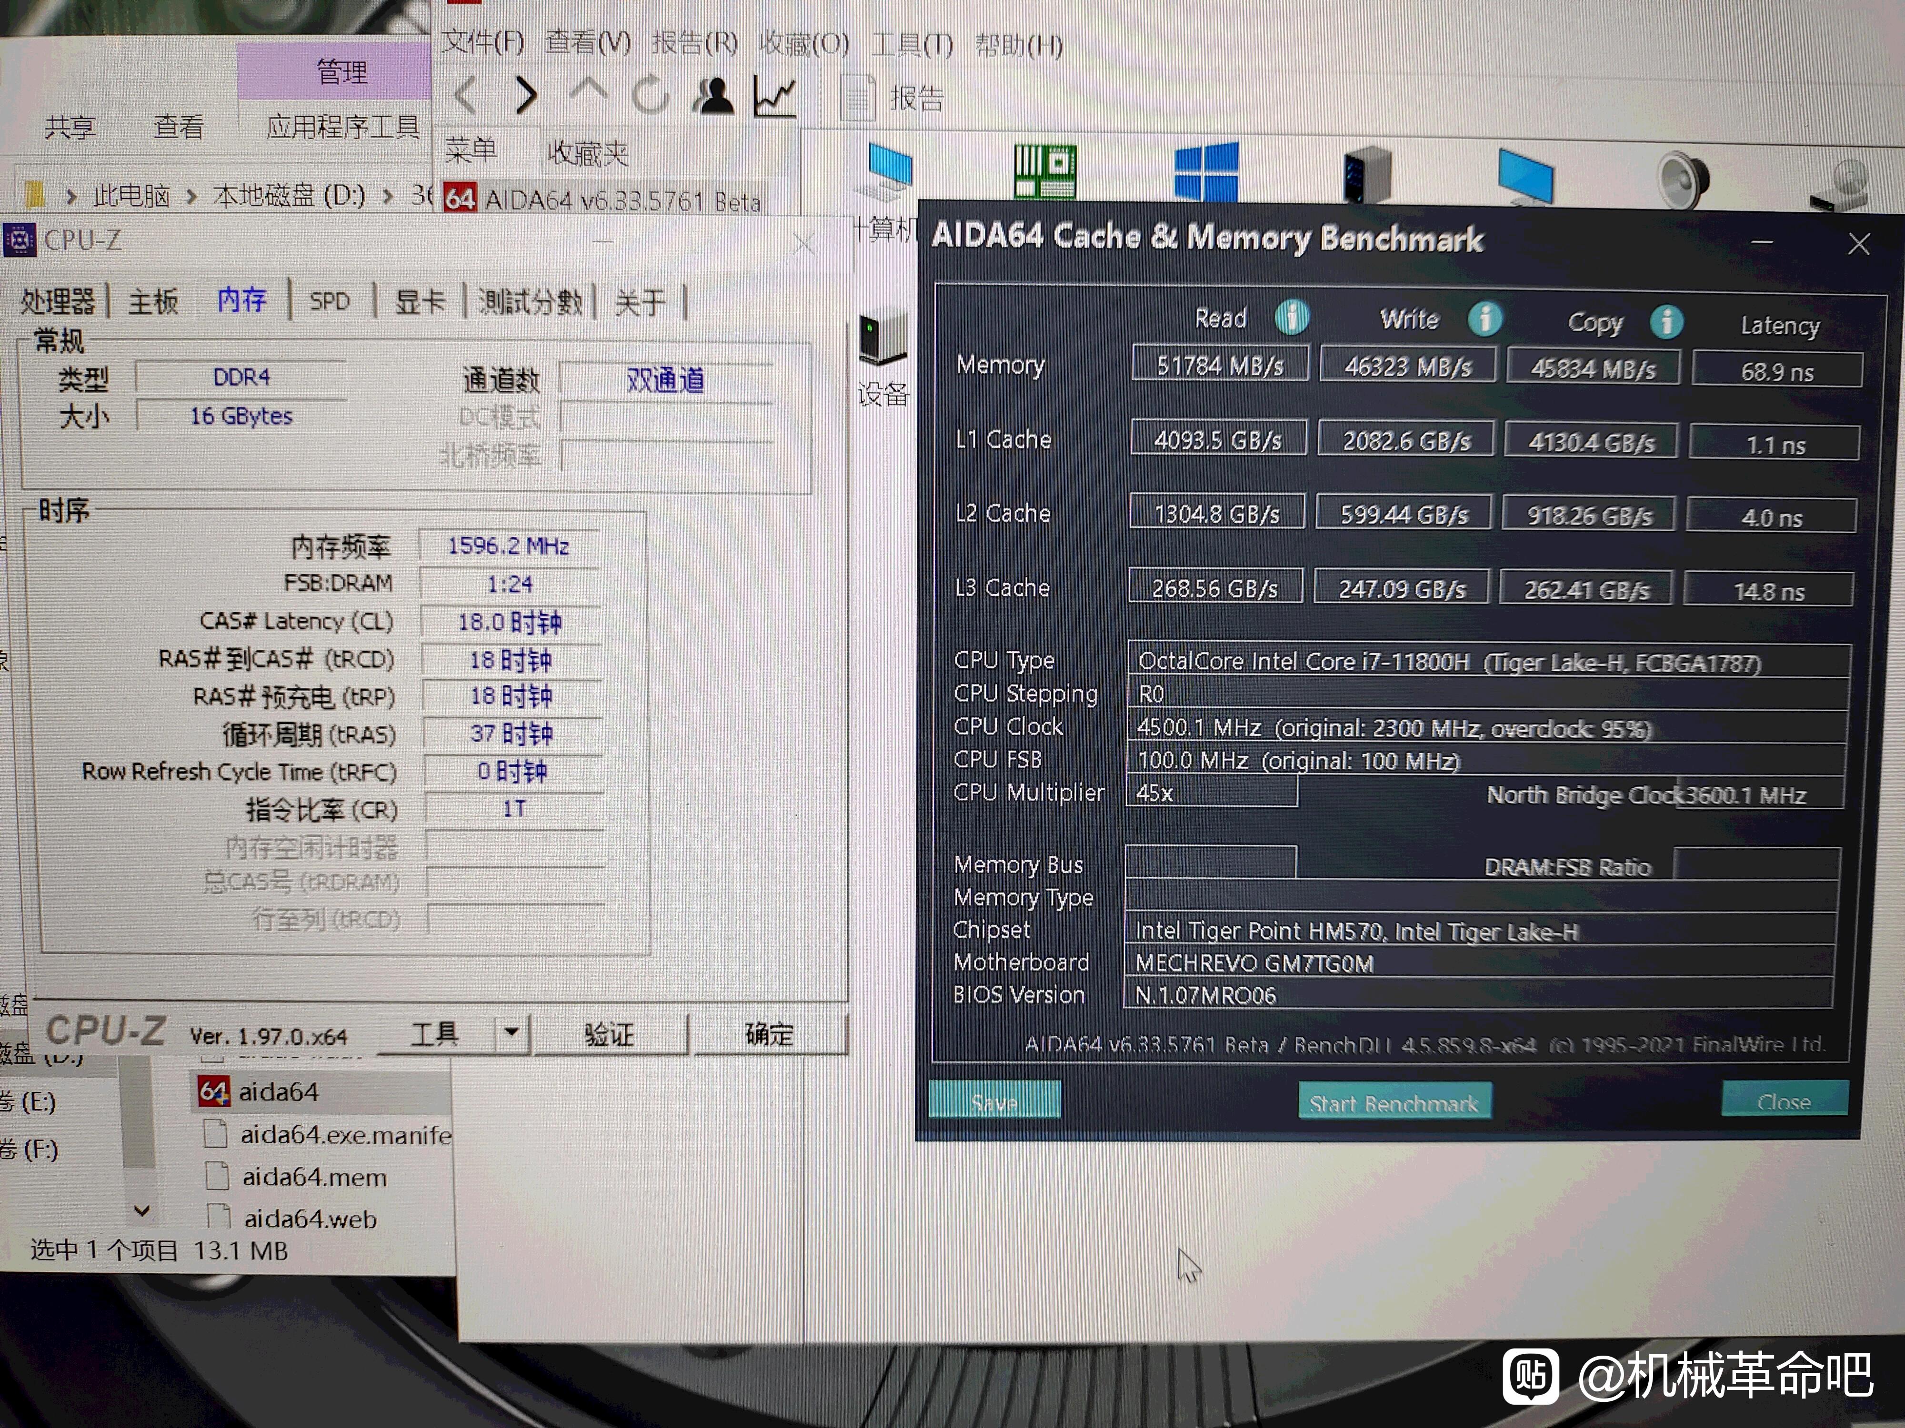Screen dimensions: 1905x1428
Task: Select the aida64.web file
Action: click(293, 1218)
